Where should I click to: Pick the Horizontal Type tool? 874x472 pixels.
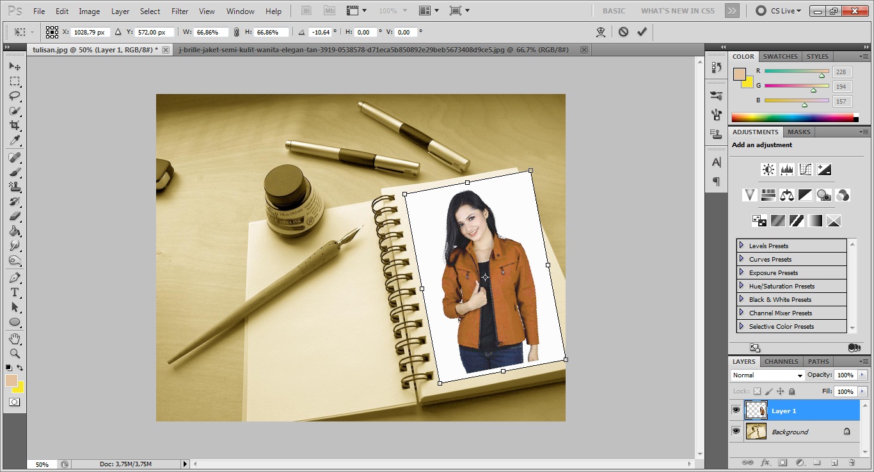14,292
